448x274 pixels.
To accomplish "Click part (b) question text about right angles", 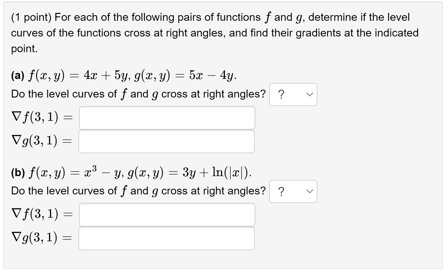I will click(x=139, y=191).
